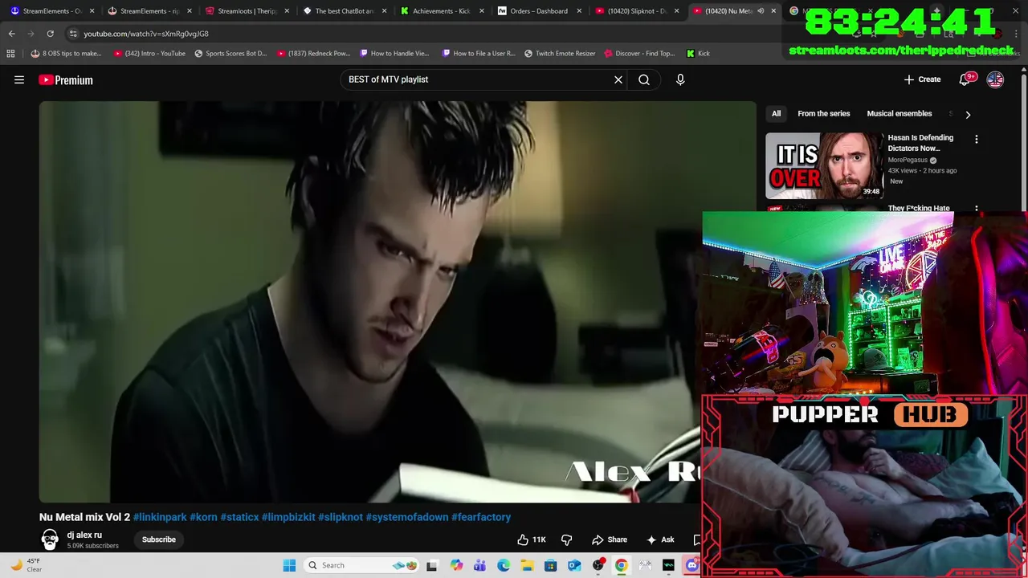Open Google Chrome from the taskbar

(x=622, y=565)
